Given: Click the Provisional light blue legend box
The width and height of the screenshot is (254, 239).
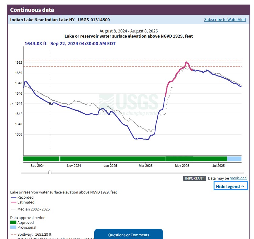Looking at the screenshot, I should 13,227.
